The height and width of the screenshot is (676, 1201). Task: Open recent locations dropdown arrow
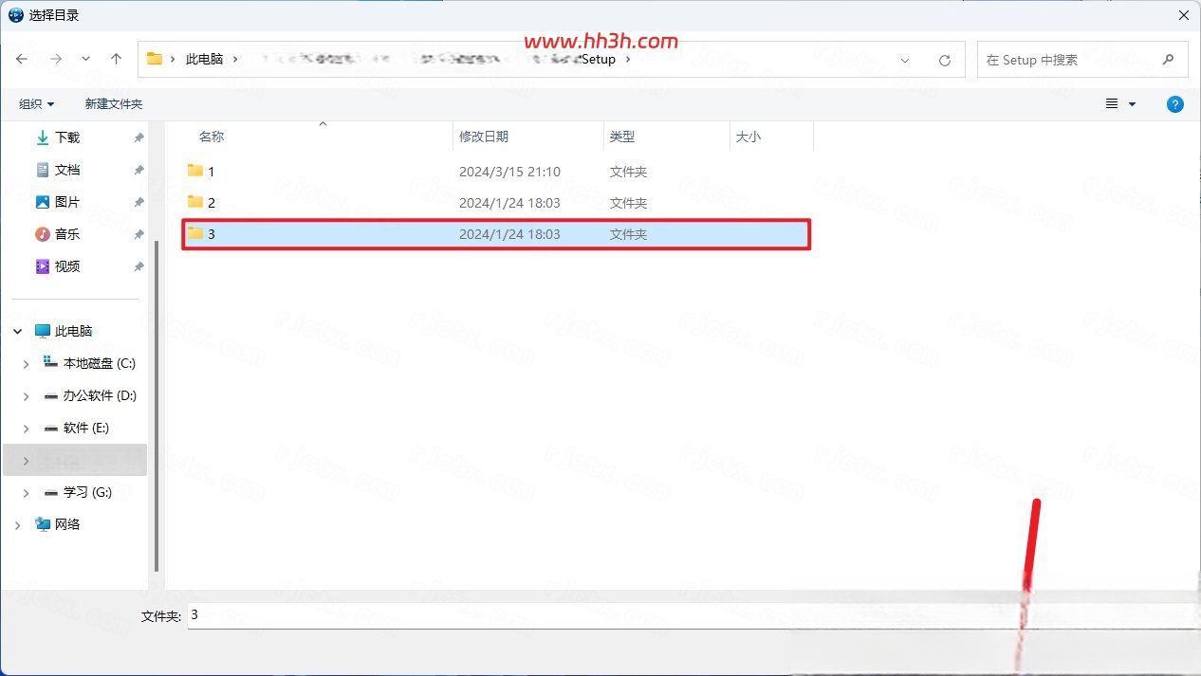pos(86,59)
